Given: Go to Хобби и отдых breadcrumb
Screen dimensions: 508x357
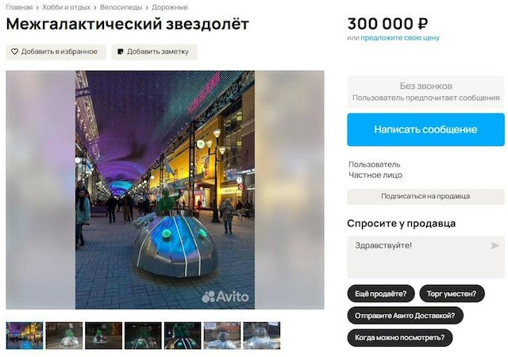Looking at the screenshot, I should (67, 7).
